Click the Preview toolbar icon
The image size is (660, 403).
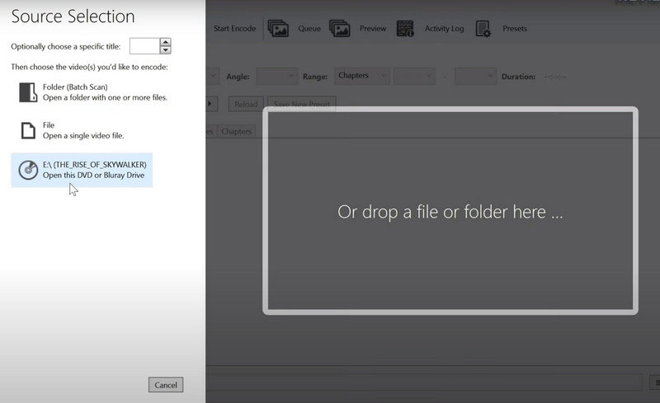click(340, 29)
